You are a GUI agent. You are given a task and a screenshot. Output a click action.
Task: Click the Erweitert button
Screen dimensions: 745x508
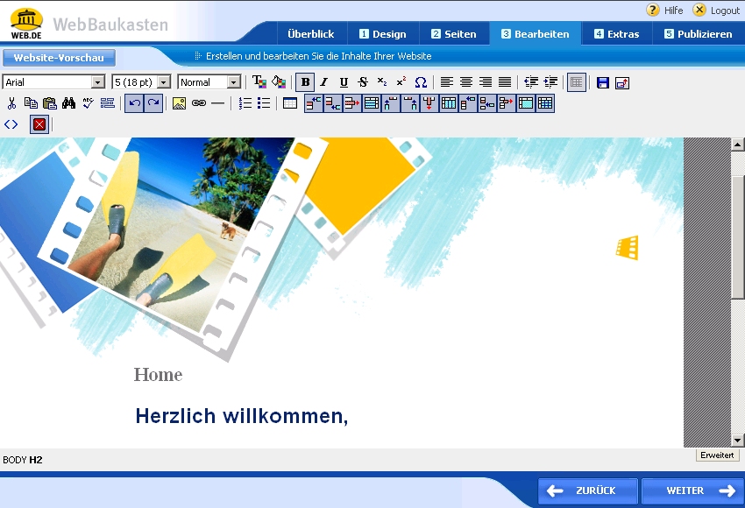pyautogui.click(x=717, y=455)
